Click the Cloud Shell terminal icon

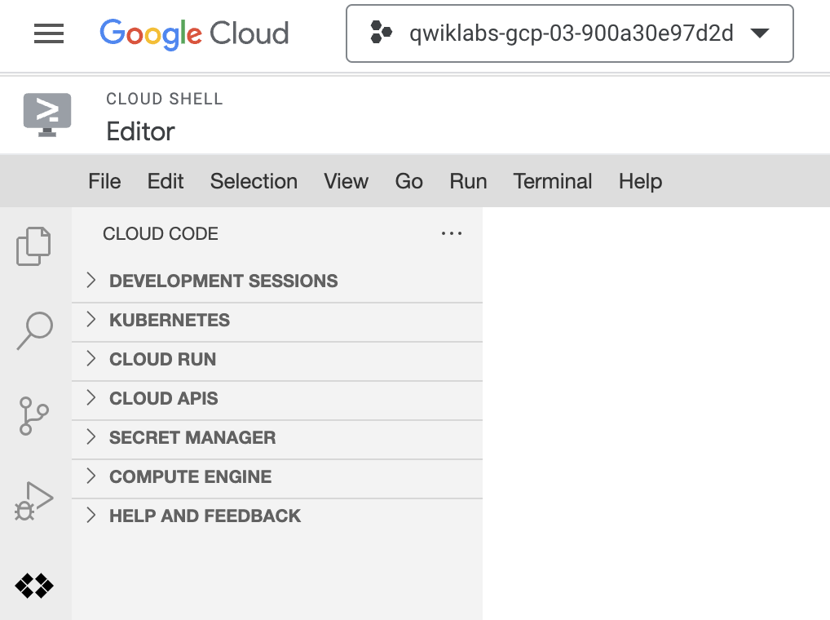tap(47, 115)
